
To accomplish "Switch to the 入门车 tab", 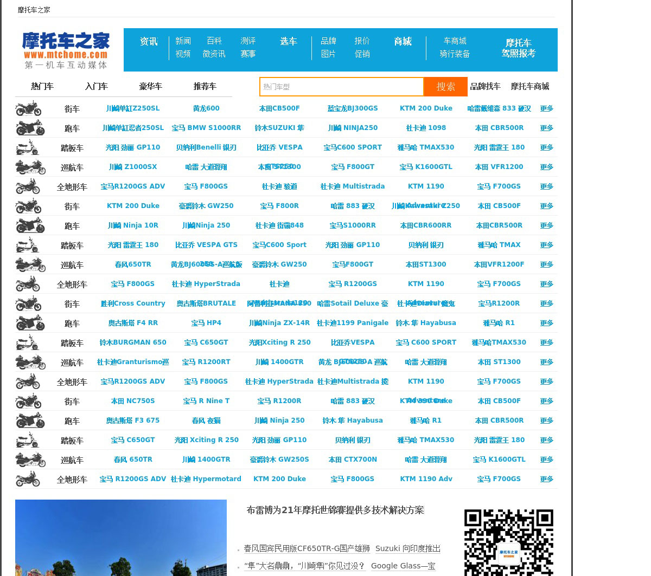I will click(x=97, y=87).
